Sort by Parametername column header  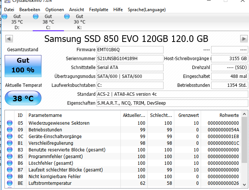[x=73, y=115]
